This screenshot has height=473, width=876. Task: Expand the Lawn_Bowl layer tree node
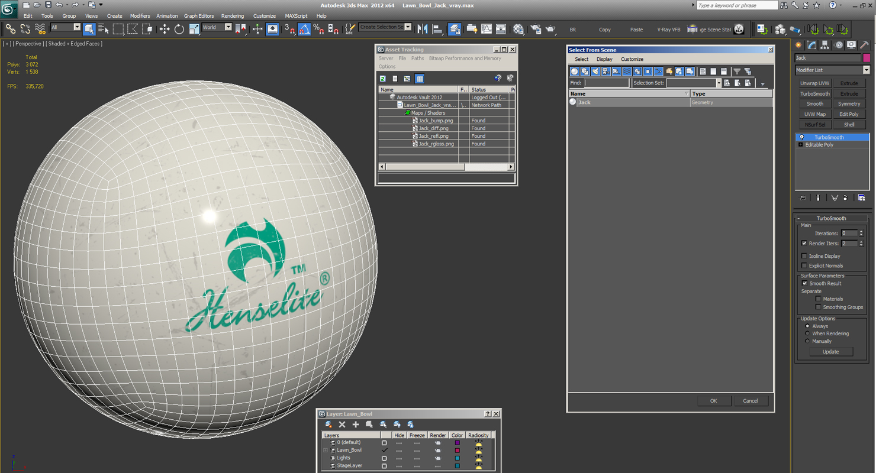[325, 450]
